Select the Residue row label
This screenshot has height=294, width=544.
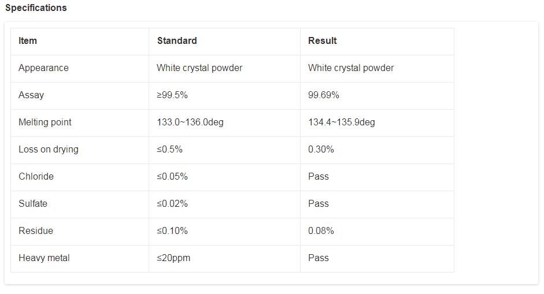tap(36, 231)
